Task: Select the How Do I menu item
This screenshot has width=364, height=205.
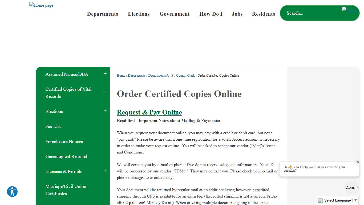Action: [211, 14]
